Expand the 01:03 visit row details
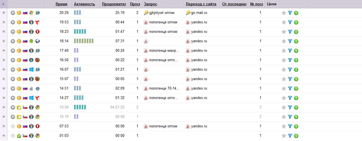Screen dimensions: 362x141 4,136
